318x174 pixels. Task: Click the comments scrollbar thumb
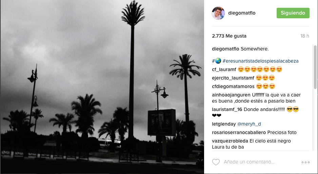315,67
